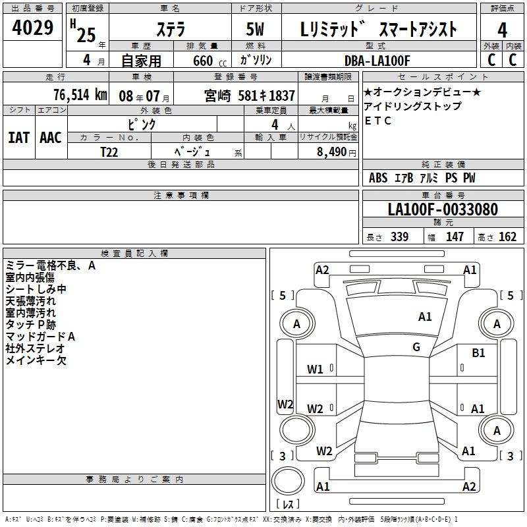Image resolution: width=527 pixels, height=527 pixels.
Task: Click the inspector note 室内内張傷
Action: [30, 277]
